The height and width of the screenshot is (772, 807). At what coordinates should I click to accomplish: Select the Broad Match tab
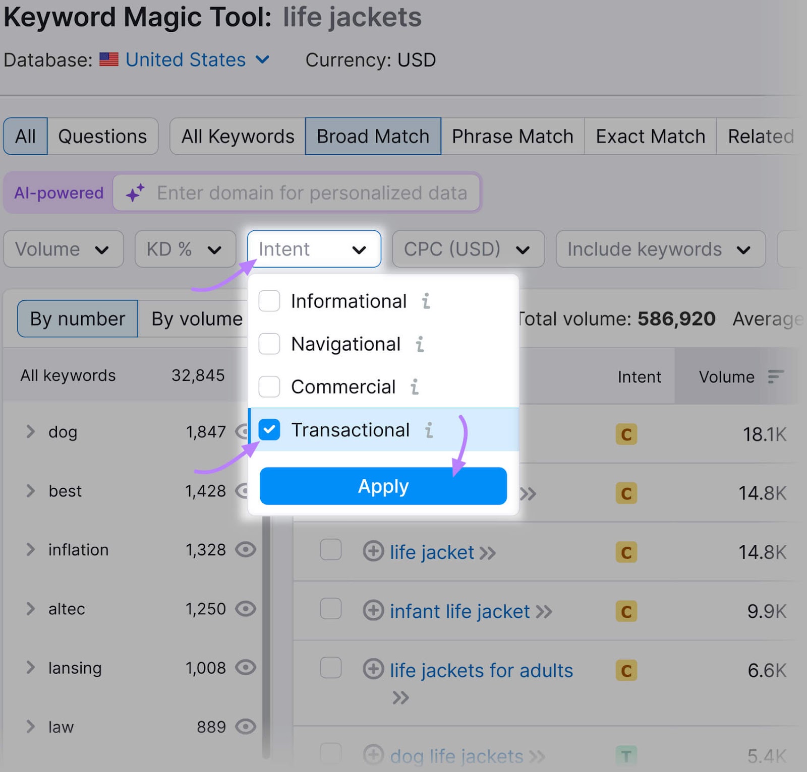tap(373, 136)
